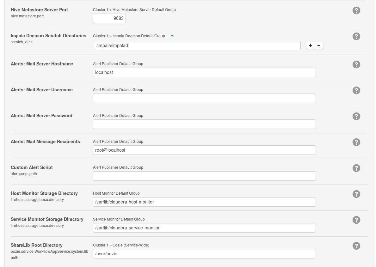
Task: Open help for ShareLib Root Directory
Action: pyautogui.click(x=356, y=246)
